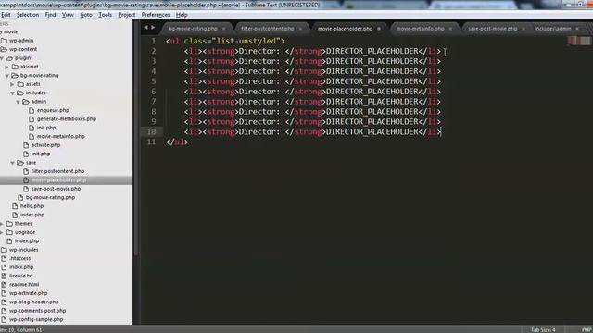The width and height of the screenshot is (593, 333).
Task: Click the minimap in editor corner
Action: point(578,41)
